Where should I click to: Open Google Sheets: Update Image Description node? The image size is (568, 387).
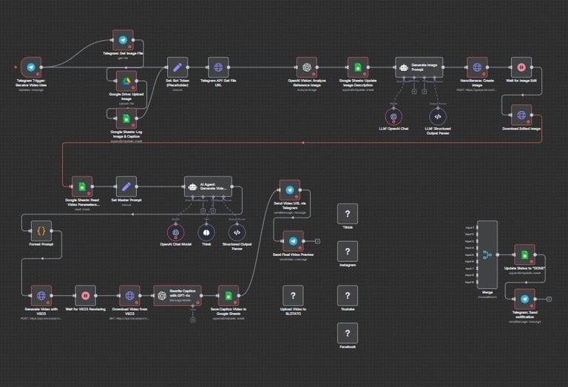[x=358, y=67]
